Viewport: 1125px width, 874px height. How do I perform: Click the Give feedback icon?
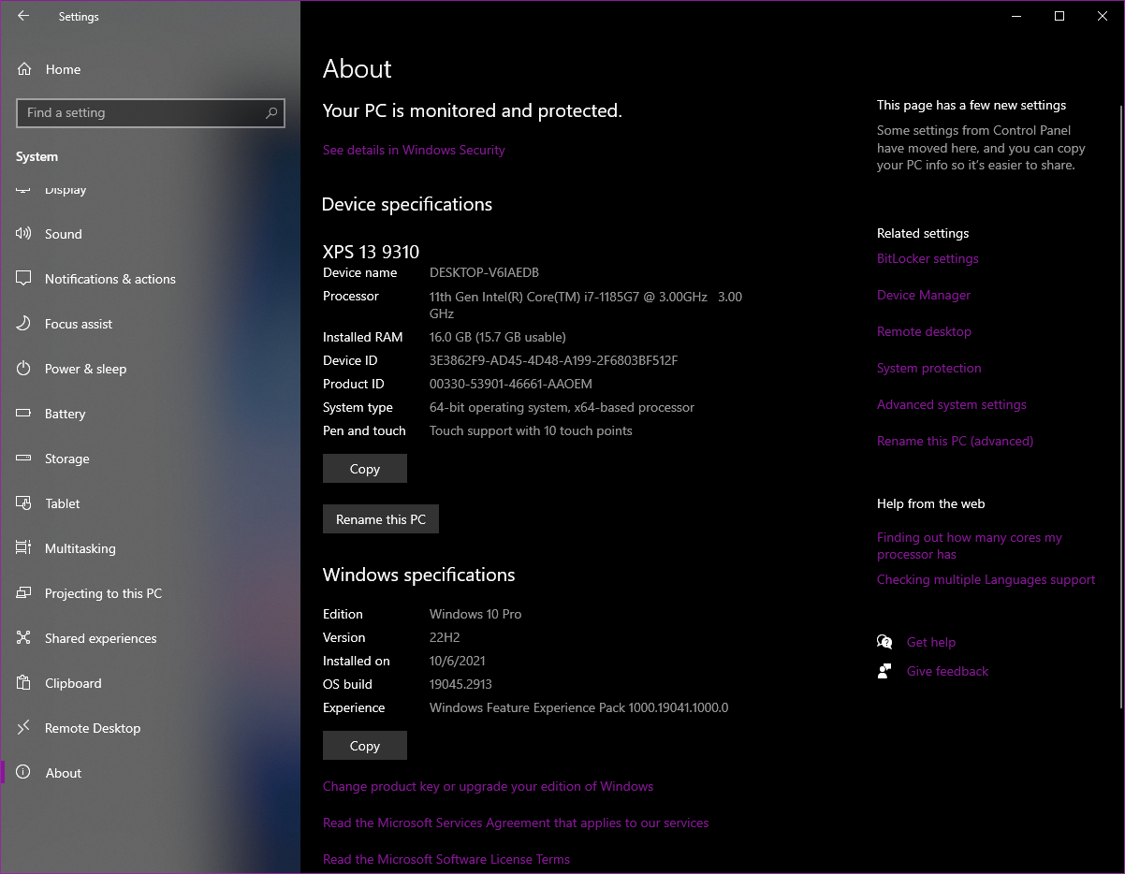tap(884, 671)
